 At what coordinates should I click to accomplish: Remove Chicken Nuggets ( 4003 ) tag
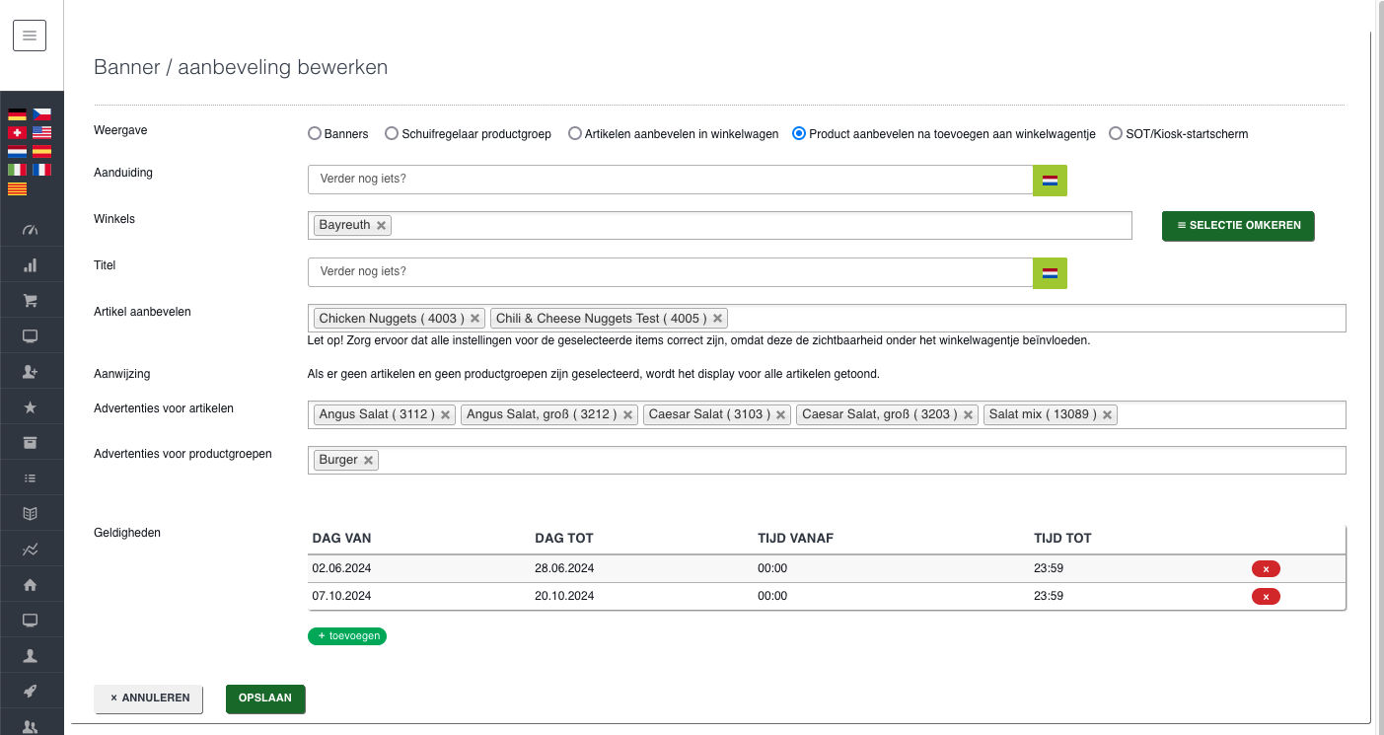pos(474,319)
